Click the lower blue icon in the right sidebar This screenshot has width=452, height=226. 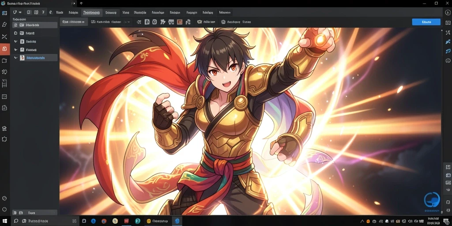click(448, 51)
